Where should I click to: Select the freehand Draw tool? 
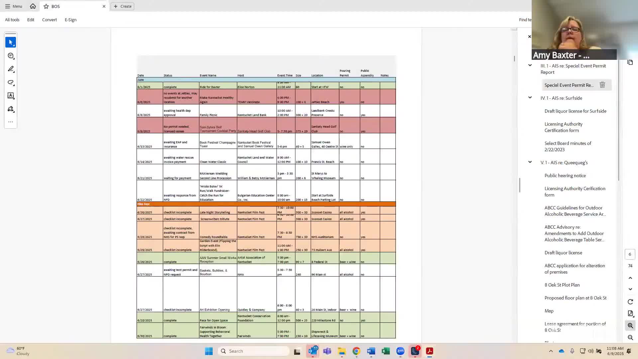[x=11, y=82]
